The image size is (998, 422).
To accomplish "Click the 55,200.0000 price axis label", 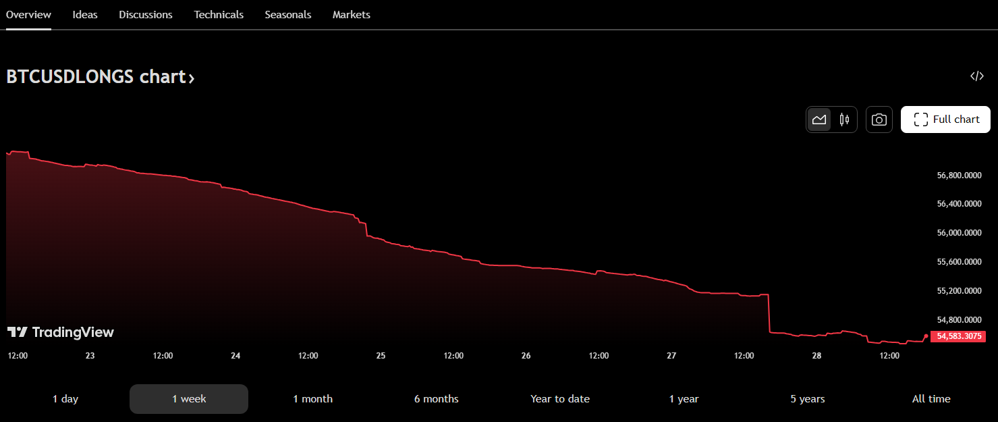I will click(x=959, y=291).
